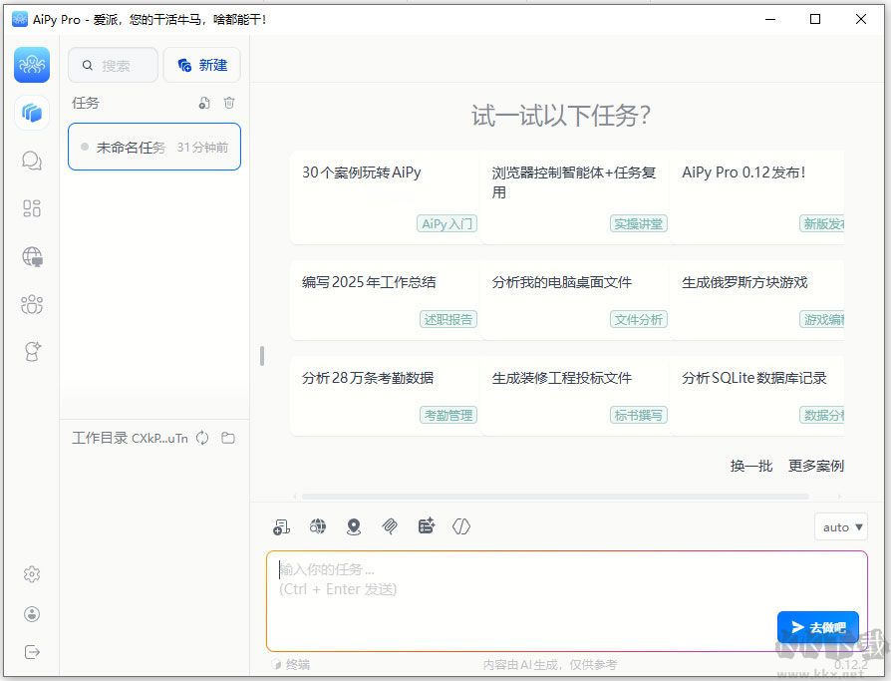The width and height of the screenshot is (891, 681).
Task: Click the 新建 new task button
Action: pos(202,66)
